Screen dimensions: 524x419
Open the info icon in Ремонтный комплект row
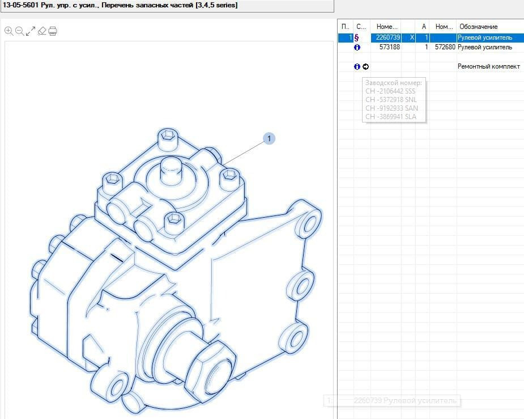[357, 67]
